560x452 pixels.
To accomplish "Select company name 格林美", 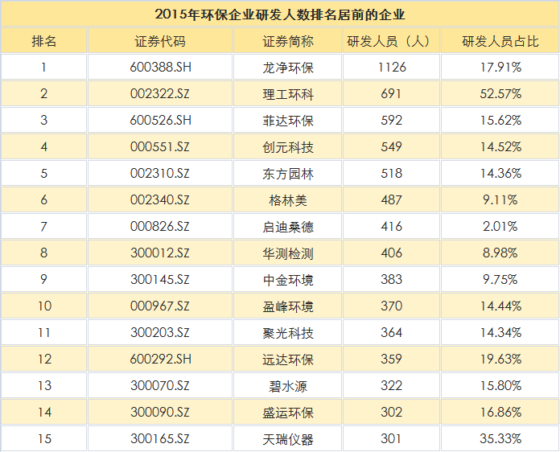I will tap(288, 200).
